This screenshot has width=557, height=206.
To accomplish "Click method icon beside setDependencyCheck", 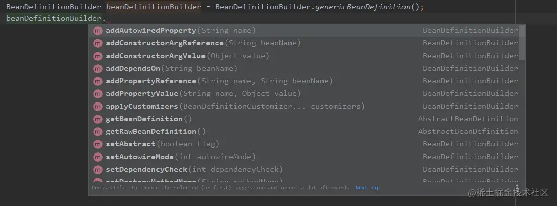I will [98, 170].
